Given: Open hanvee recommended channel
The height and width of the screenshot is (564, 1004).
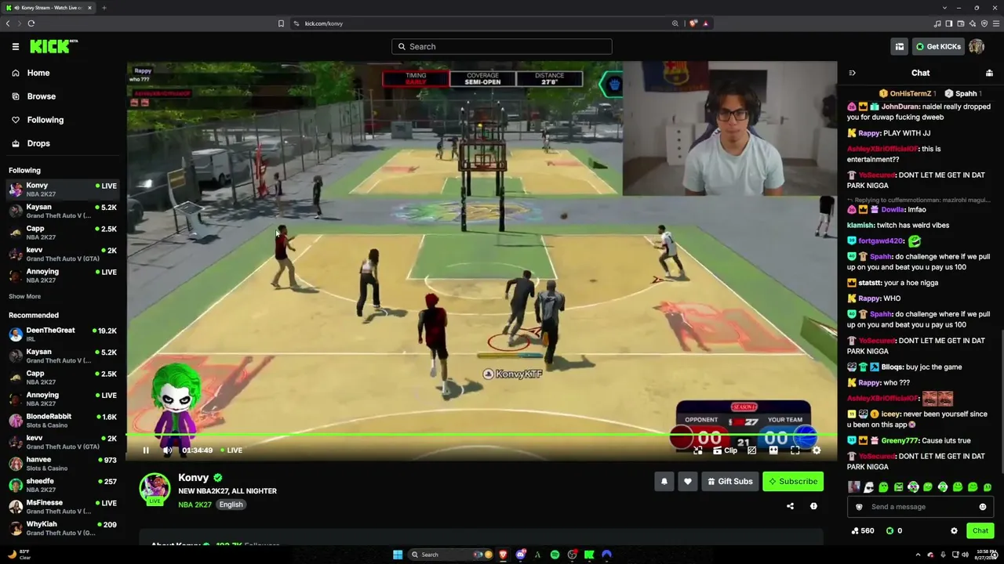Looking at the screenshot, I should [x=63, y=464].
